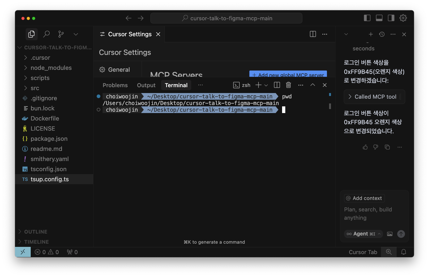Show errors and warnings count
Image resolution: width=429 pixels, height=277 pixels.
(x=47, y=252)
